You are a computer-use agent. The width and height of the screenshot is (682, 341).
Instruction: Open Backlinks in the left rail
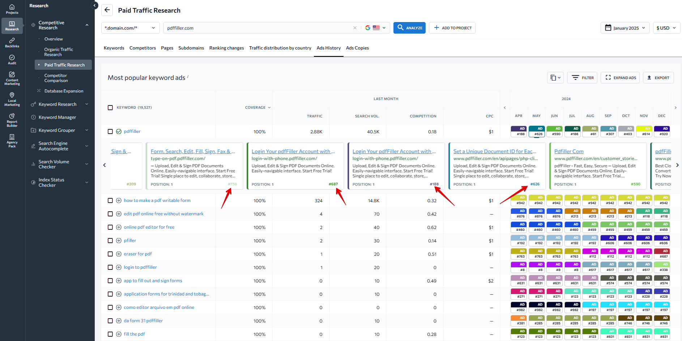[x=12, y=43]
